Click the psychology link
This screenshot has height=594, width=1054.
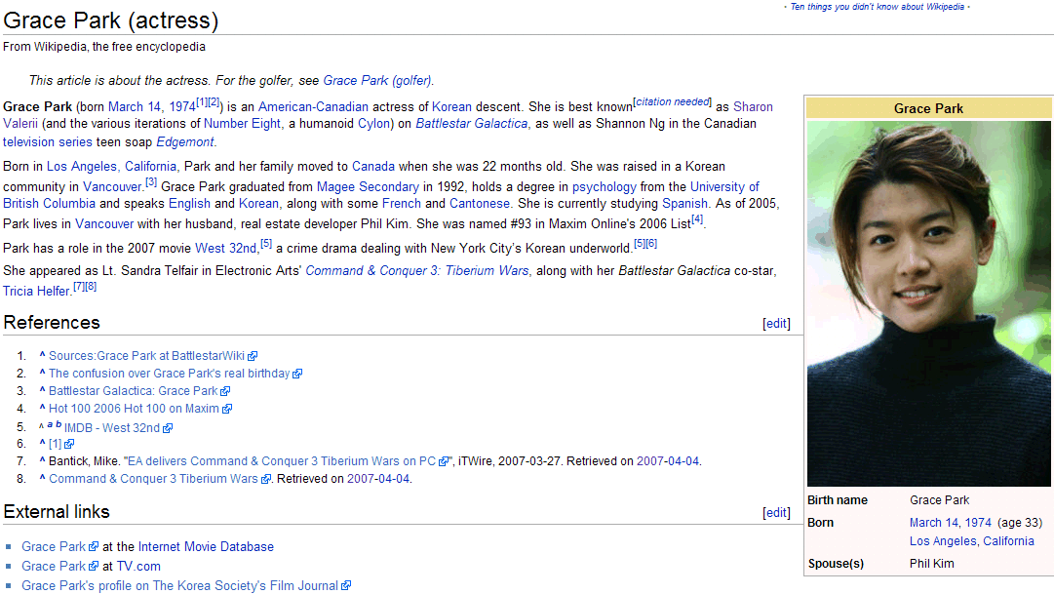pyautogui.click(x=604, y=187)
